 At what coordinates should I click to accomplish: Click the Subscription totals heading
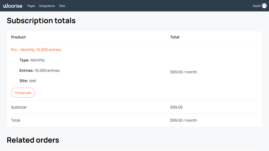(x=41, y=21)
